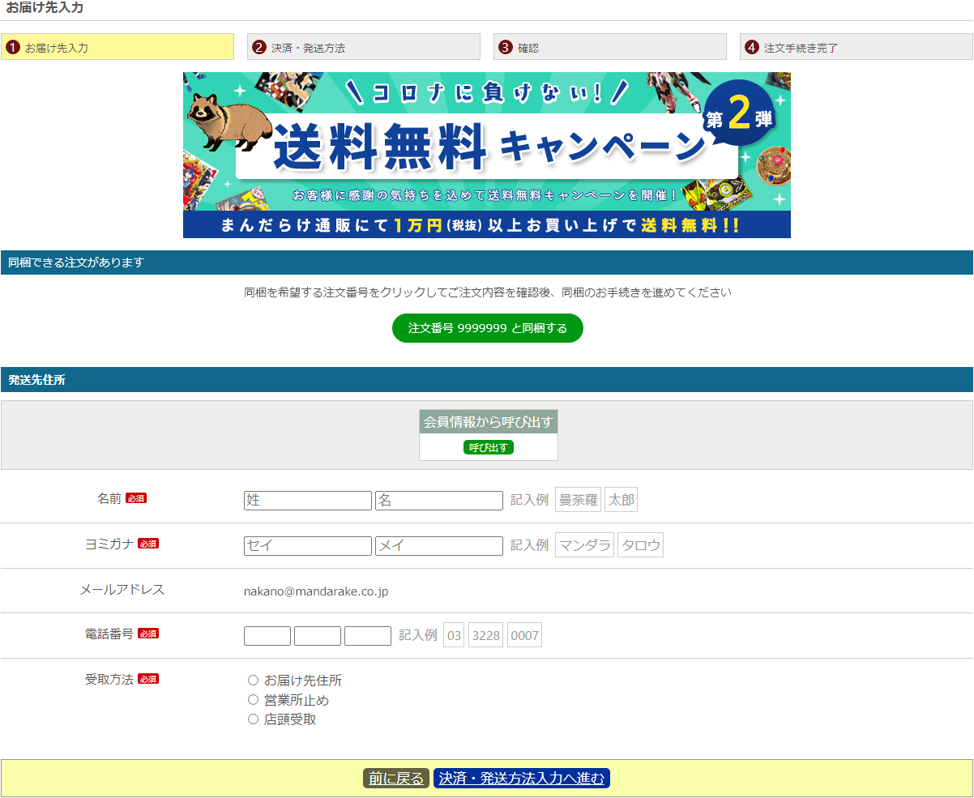The width and height of the screenshot is (974, 798).
Task: Click the 前に戻る button
Action: click(395, 779)
